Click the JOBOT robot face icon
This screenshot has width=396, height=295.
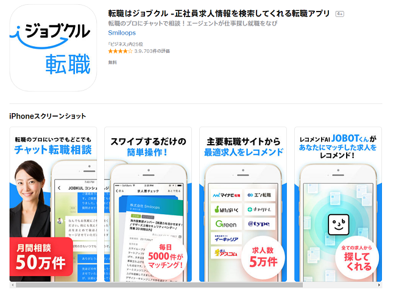[338, 224]
